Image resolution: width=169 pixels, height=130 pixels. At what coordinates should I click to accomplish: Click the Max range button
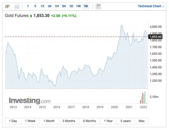142,121
